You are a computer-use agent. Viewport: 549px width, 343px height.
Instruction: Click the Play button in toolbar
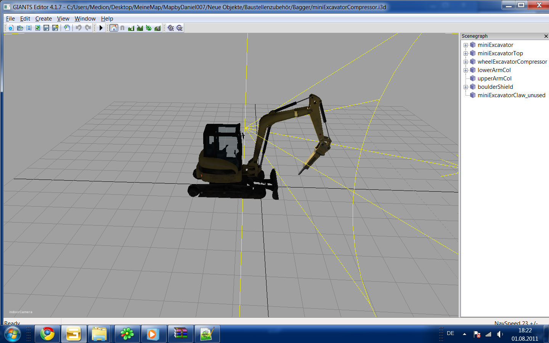(x=101, y=28)
